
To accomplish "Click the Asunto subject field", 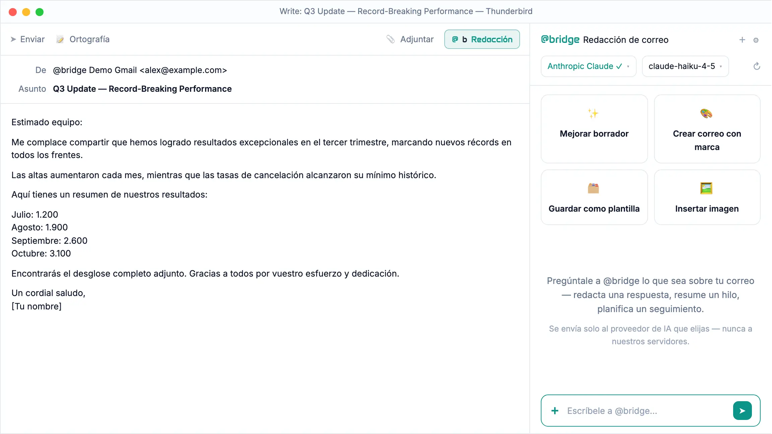I will coord(142,89).
